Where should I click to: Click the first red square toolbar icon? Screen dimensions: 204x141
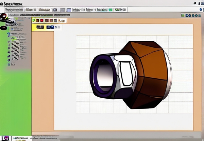[42, 21]
